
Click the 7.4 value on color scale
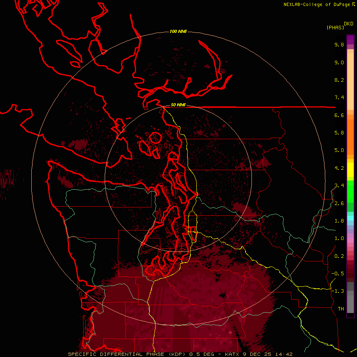339,98
